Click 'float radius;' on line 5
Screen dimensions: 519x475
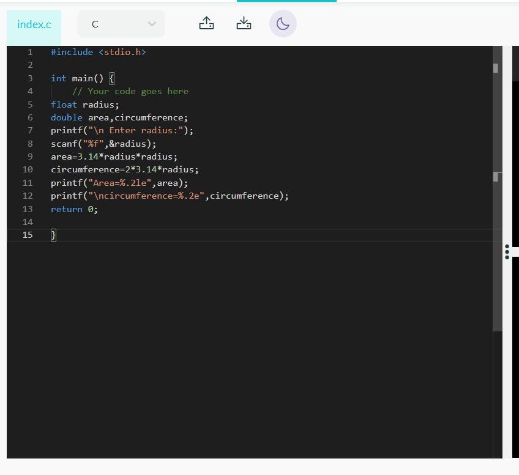[84, 105]
